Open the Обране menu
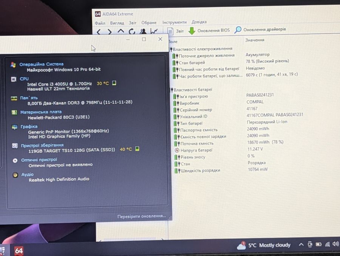Image resolution: width=340 pixels, height=256 pixels. pyautogui.click(x=149, y=22)
